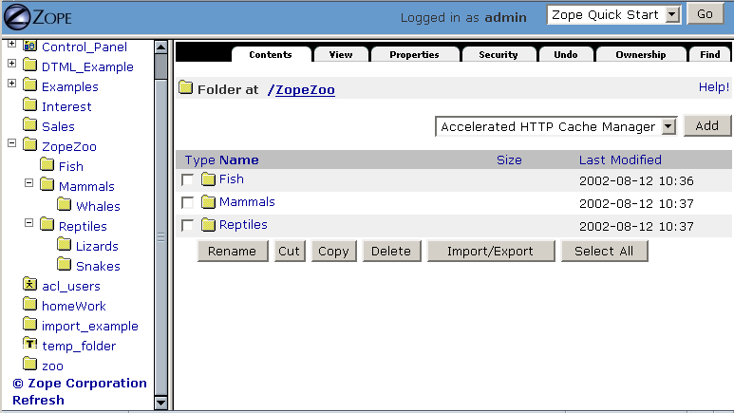Screen dimensions: 734x413
Task: Click the Lizards folder icon
Action: 65,244
